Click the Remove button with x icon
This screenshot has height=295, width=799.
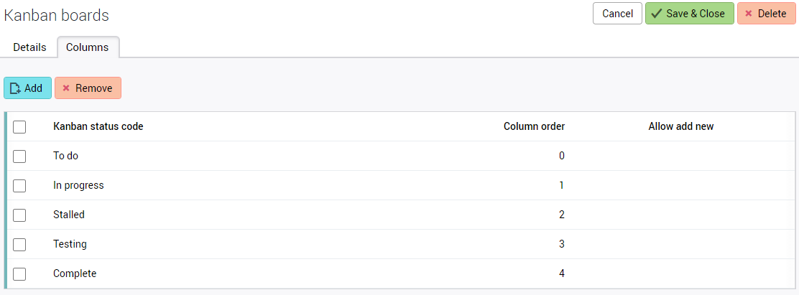[88, 88]
